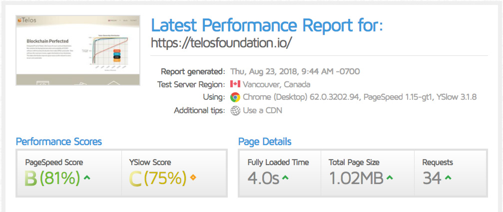Click the Additional tips label
The height and width of the screenshot is (212, 503).
(x=199, y=110)
